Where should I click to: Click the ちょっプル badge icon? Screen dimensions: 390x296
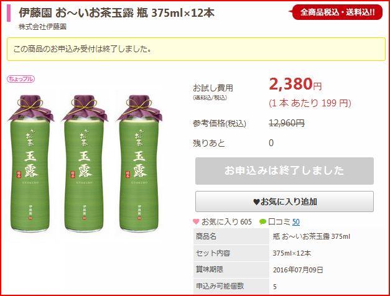[x=21, y=79]
